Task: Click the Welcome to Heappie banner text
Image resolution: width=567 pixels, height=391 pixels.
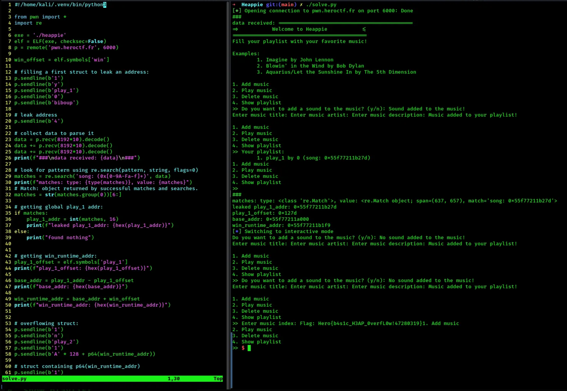Action: coord(299,29)
